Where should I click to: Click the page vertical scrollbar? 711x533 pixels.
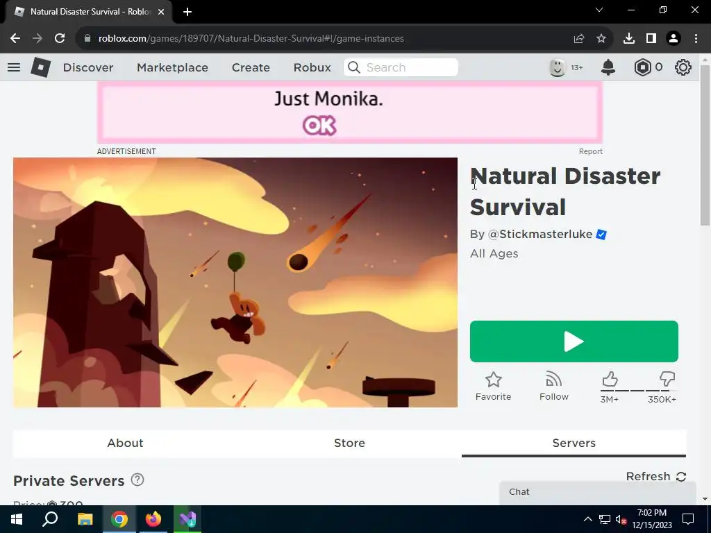click(705, 145)
